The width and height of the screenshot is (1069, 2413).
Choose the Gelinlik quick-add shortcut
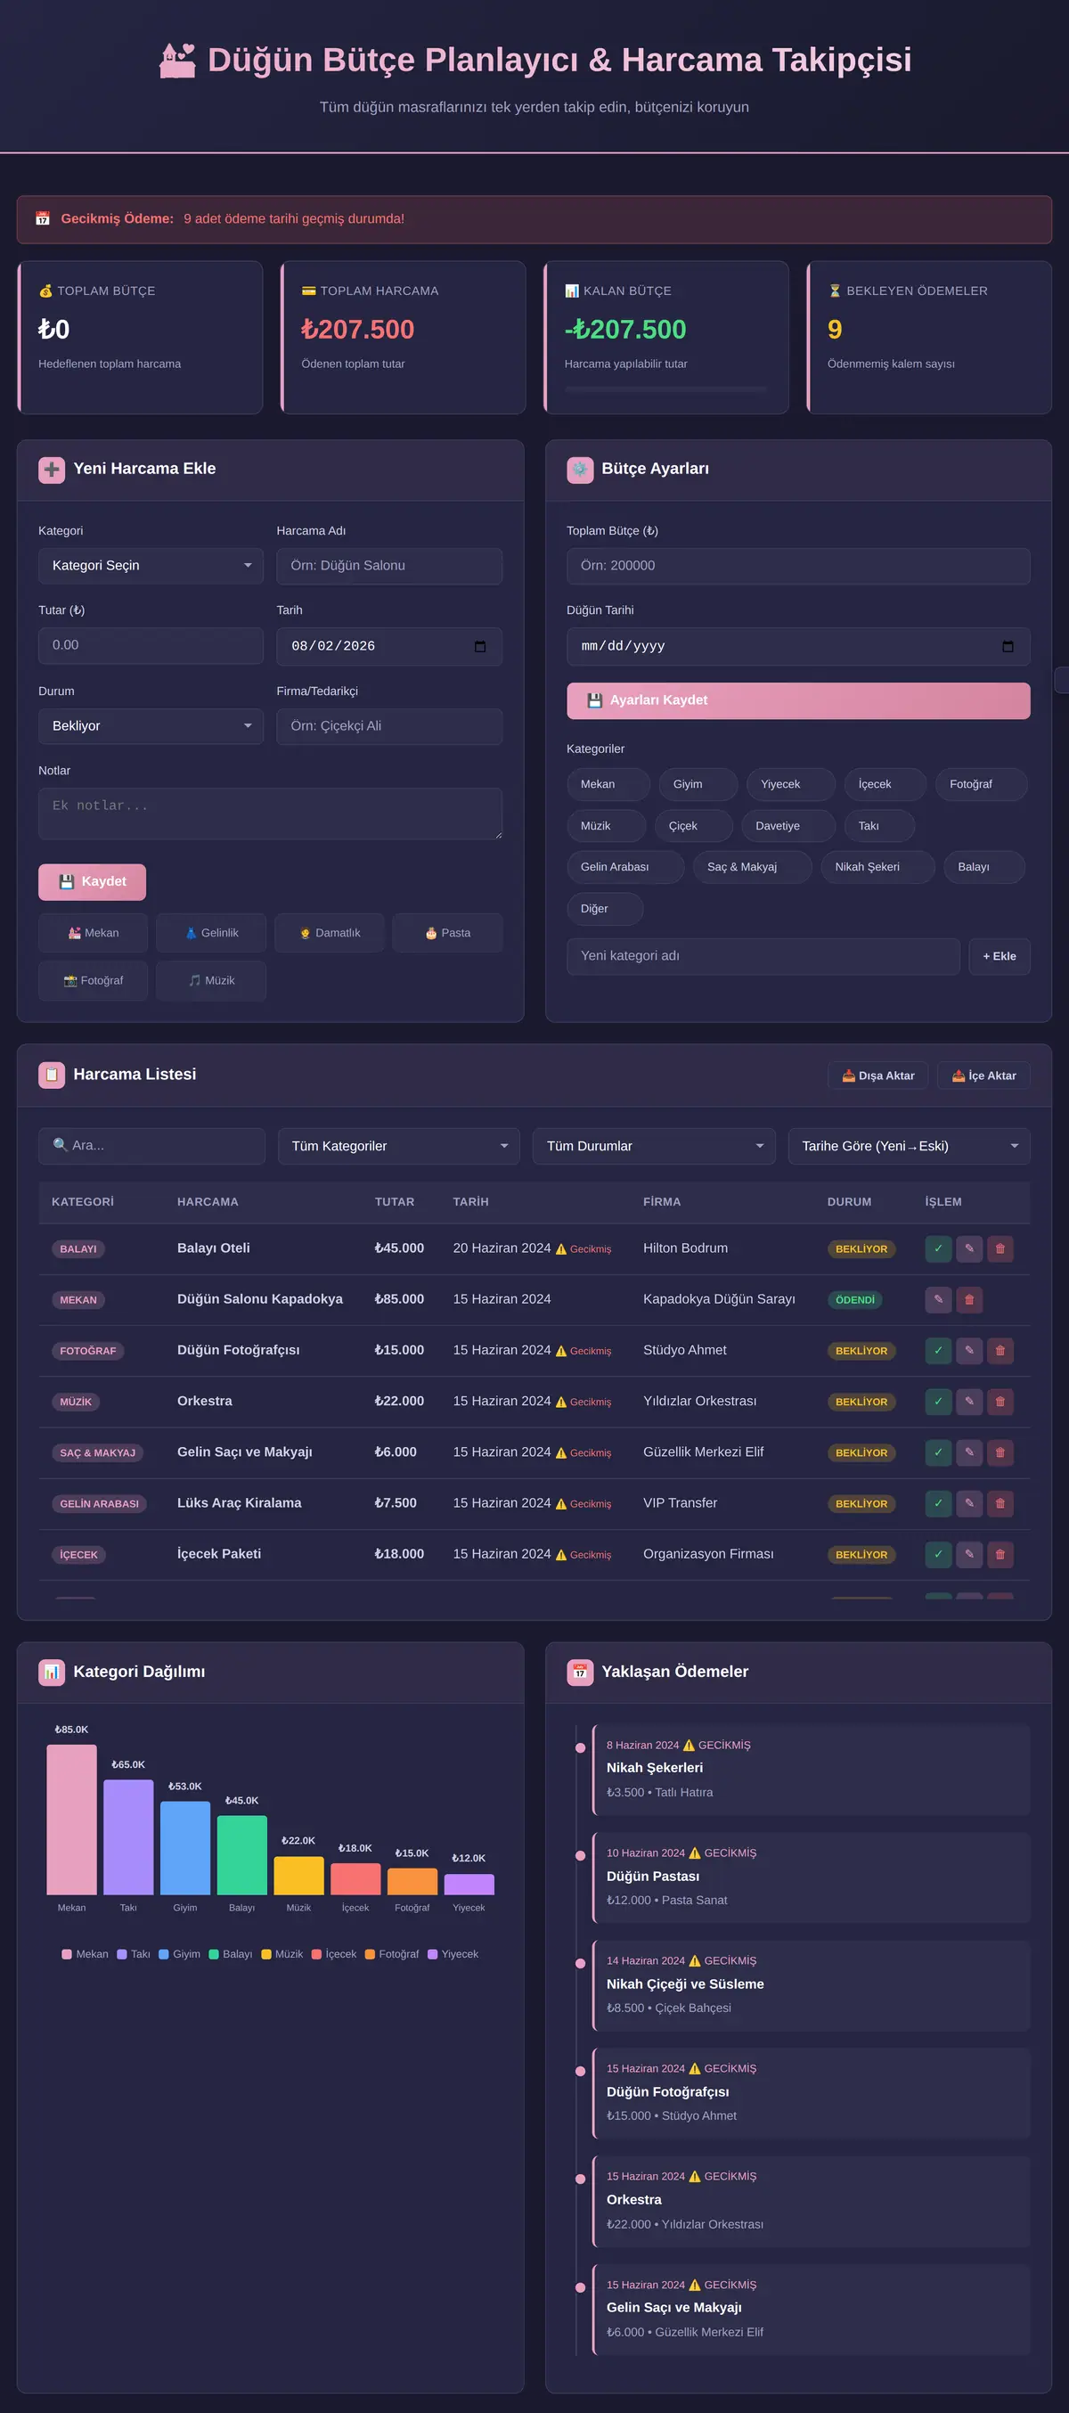tap(211, 933)
